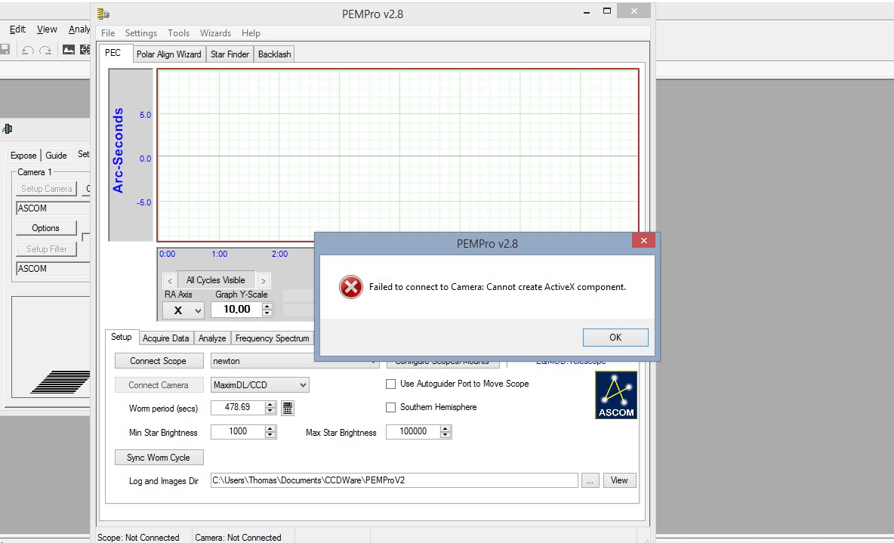
Task: Click the 1:00 time label on the graph
Action: [x=219, y=254]
